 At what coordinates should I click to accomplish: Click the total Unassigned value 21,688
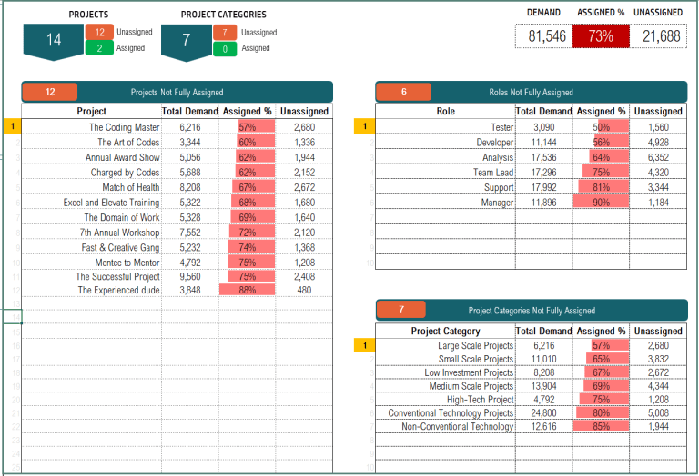click(661, 36)
